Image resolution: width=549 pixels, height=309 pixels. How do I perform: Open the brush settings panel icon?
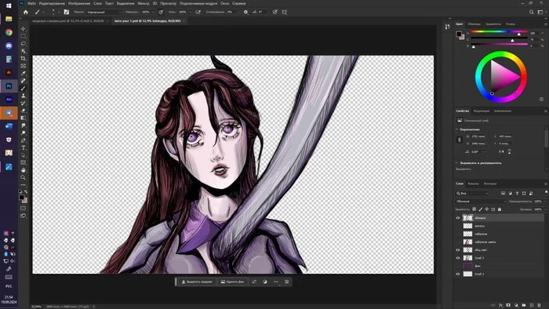[x=67, y=12]
